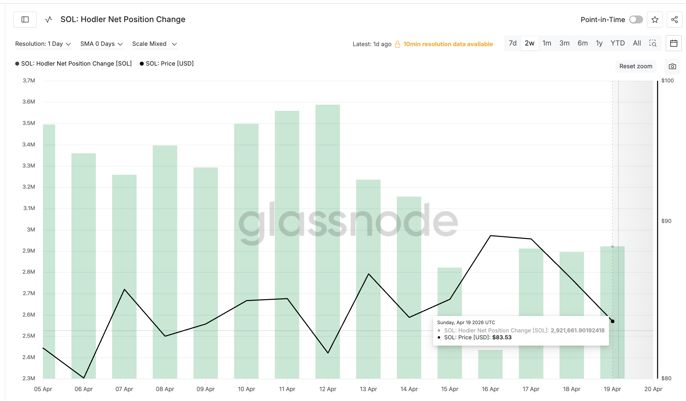Click the camera screenshot icon

click(x=672, y=66)
